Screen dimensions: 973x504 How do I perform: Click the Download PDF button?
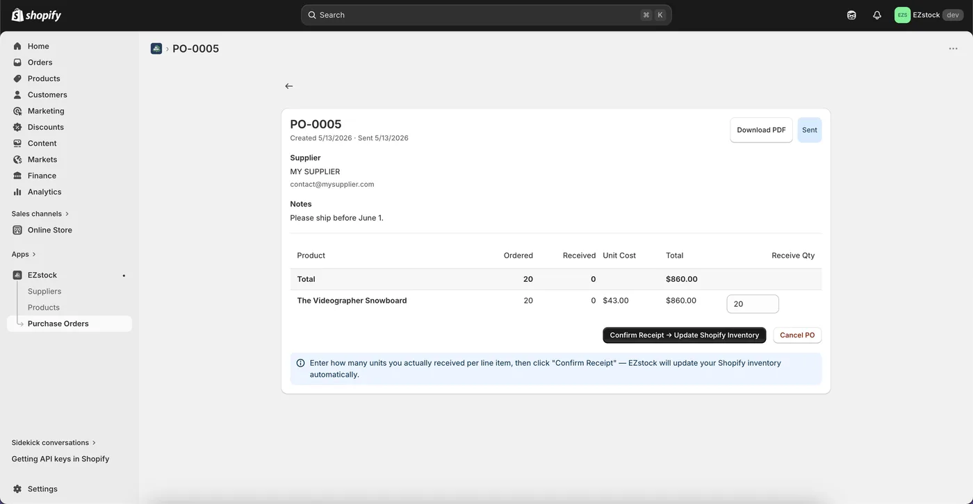(x=761, y=130)
